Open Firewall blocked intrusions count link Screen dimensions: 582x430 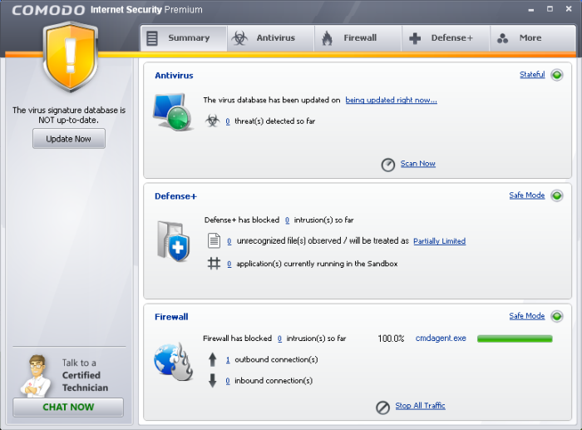pos(279,339)
